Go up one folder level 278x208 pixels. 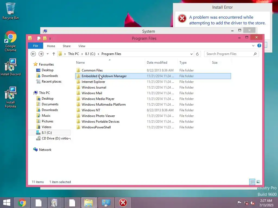53,54
